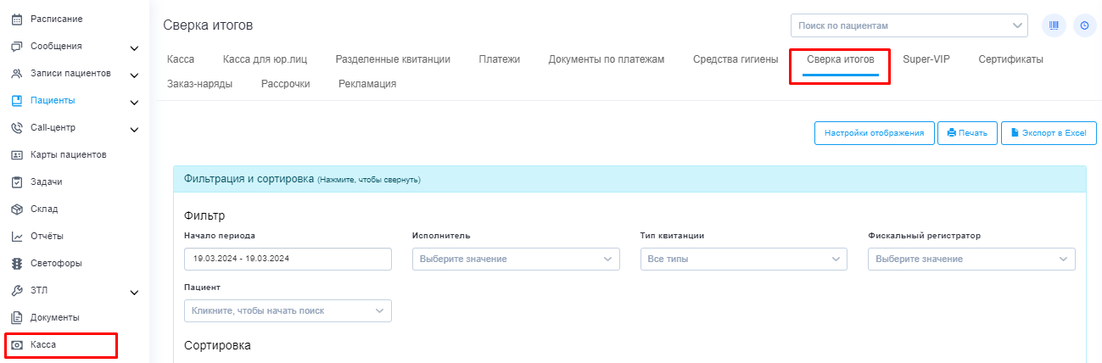The width and height of the screenshot is (1102, 363).
Task: Switch to Касса для юр.лиц tab
Action: pos(265,59)
